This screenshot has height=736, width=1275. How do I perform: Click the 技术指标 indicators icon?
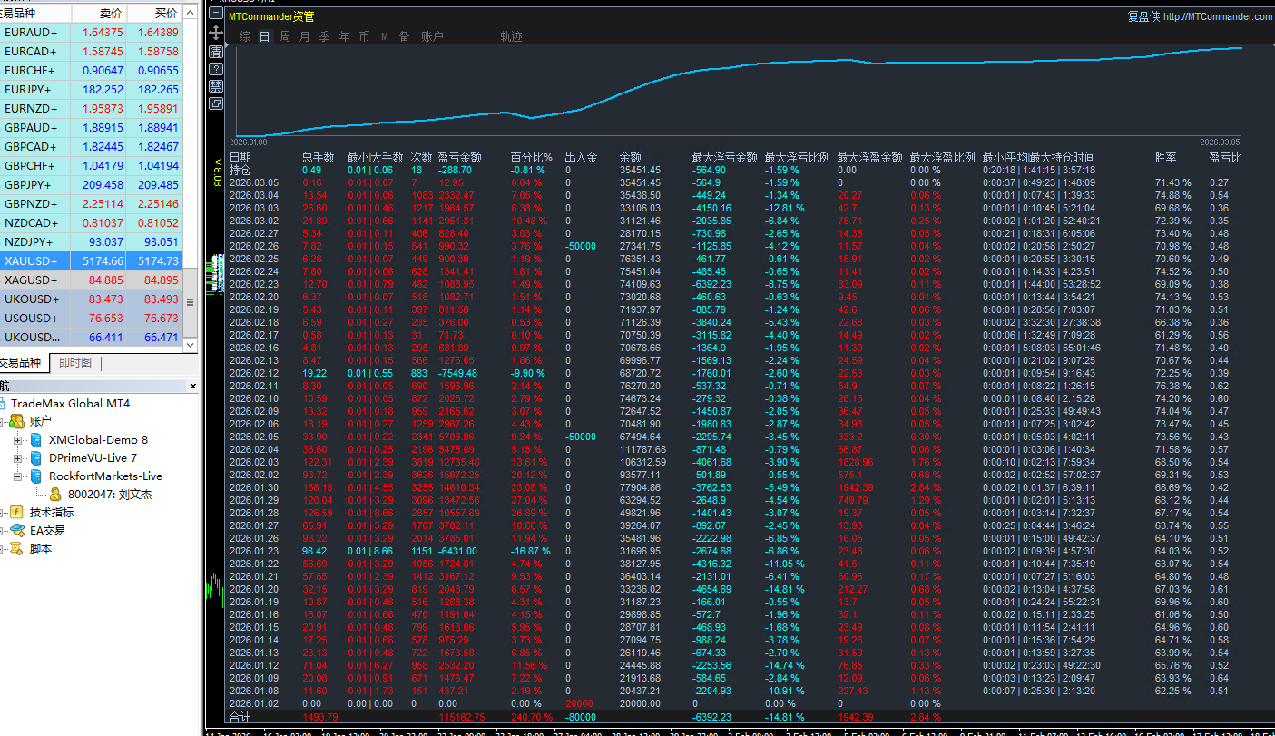pyautogui.click(x=16, y=513)
